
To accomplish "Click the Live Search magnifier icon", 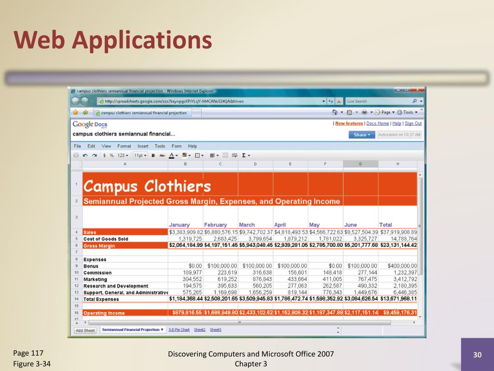I will pos(414,101).
